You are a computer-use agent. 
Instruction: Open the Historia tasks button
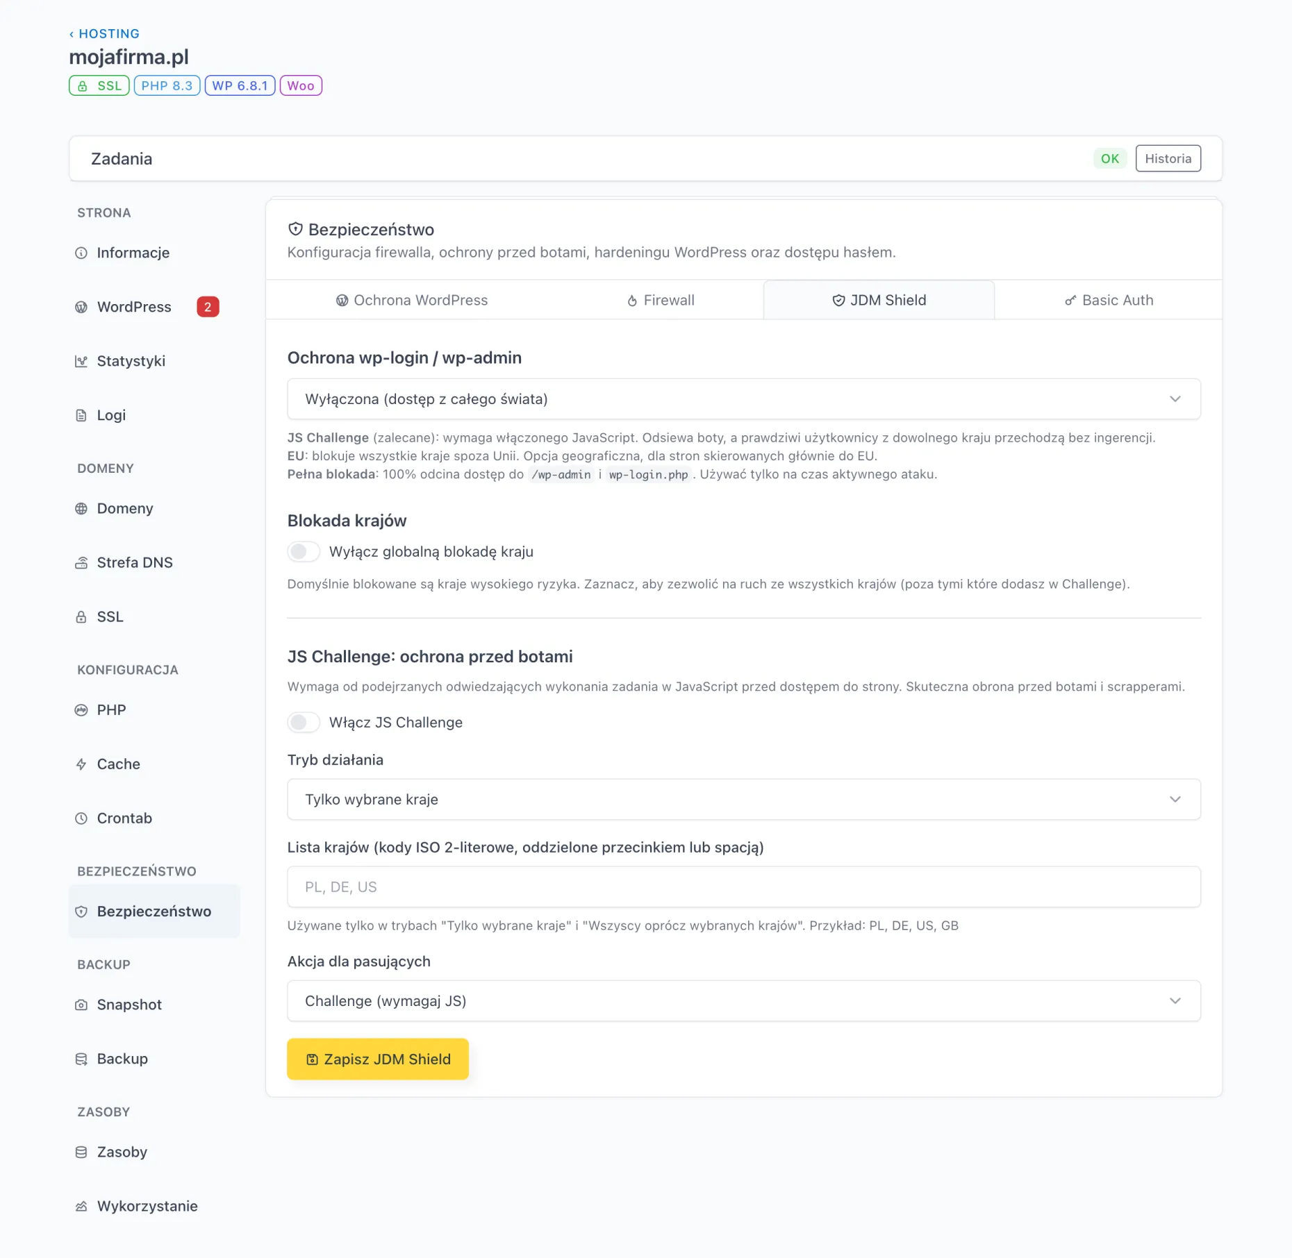(1168, 158)
